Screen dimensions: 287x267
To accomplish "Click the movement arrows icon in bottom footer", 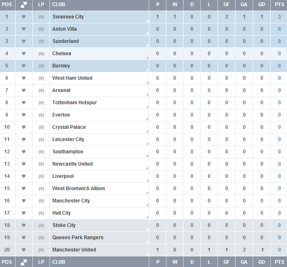I will [x=24, y=262].
